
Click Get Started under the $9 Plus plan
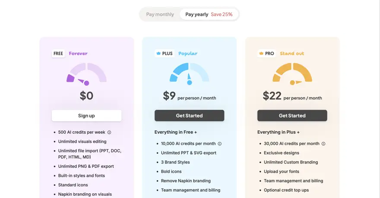click(x=189, y=116)
